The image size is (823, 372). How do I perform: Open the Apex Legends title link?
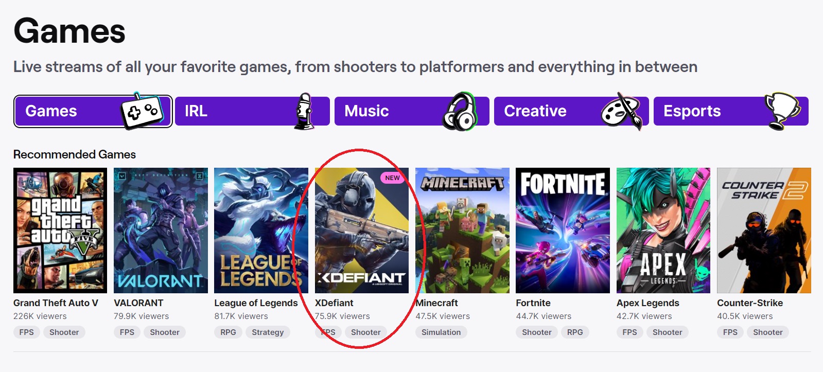click(647, 303)
